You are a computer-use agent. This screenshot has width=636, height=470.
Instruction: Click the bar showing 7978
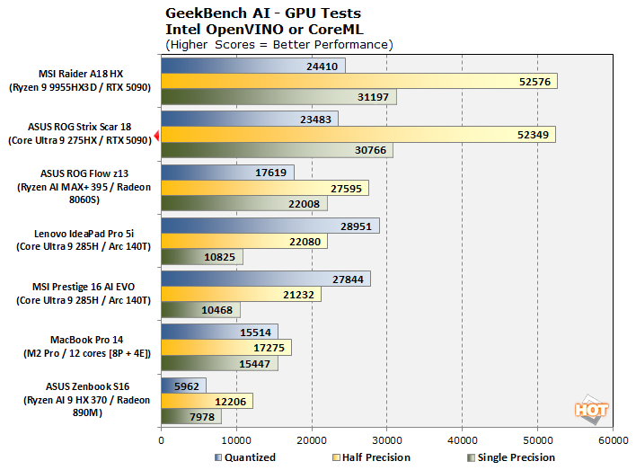tap(191, 416)
